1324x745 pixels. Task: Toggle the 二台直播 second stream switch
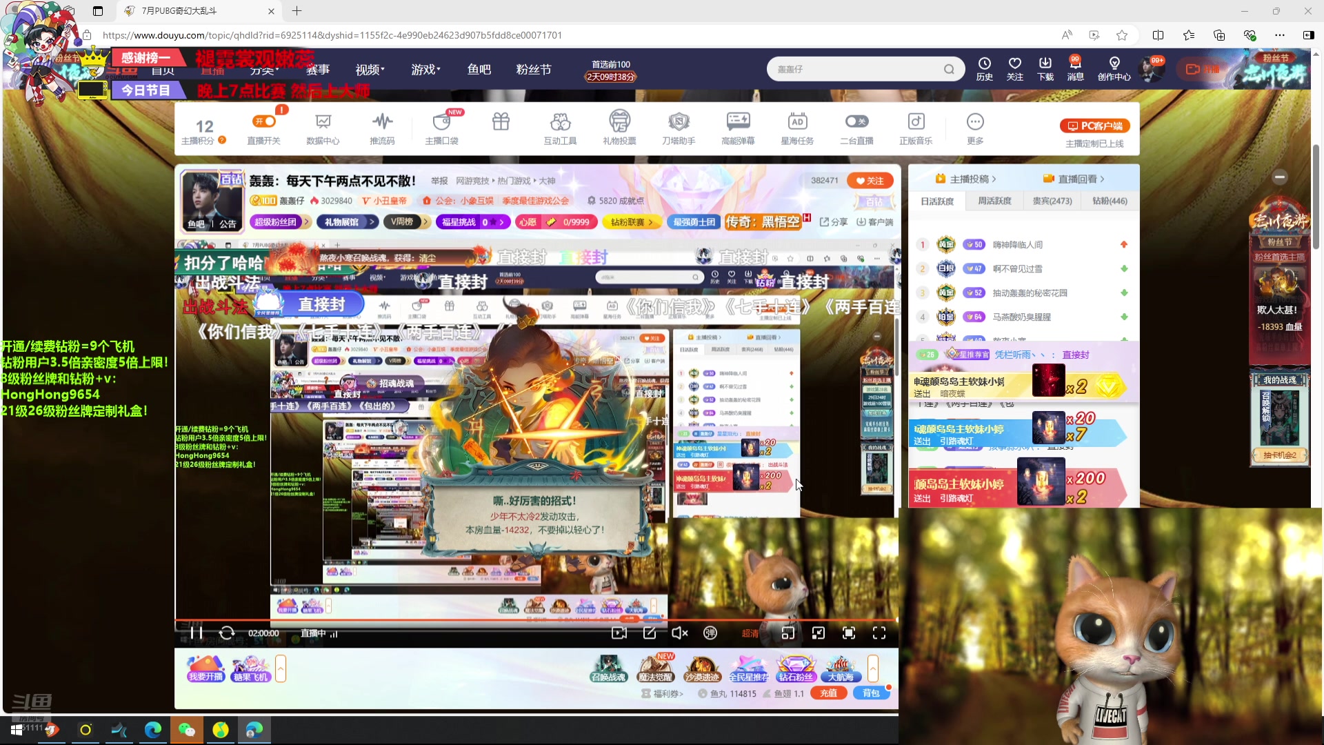pyautogui.click(x=856, y=122)
